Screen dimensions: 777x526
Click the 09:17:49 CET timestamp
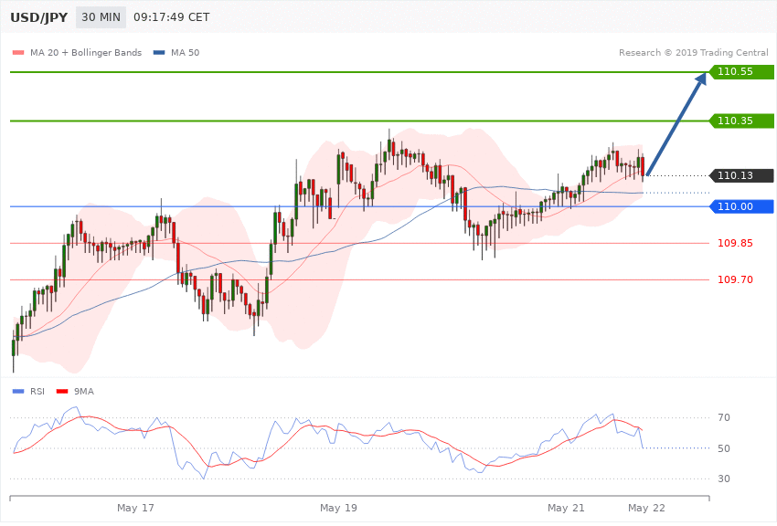(x=172, y=17)
